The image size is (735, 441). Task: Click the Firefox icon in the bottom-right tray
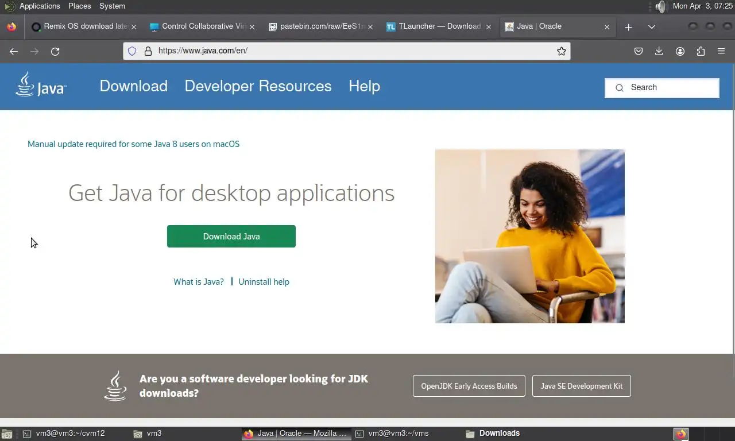[681, 434]
